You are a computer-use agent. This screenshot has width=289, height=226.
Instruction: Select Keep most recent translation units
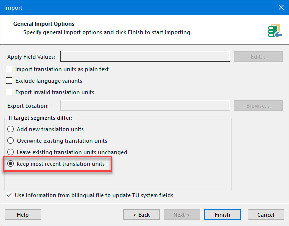click(x=10, y=163)
